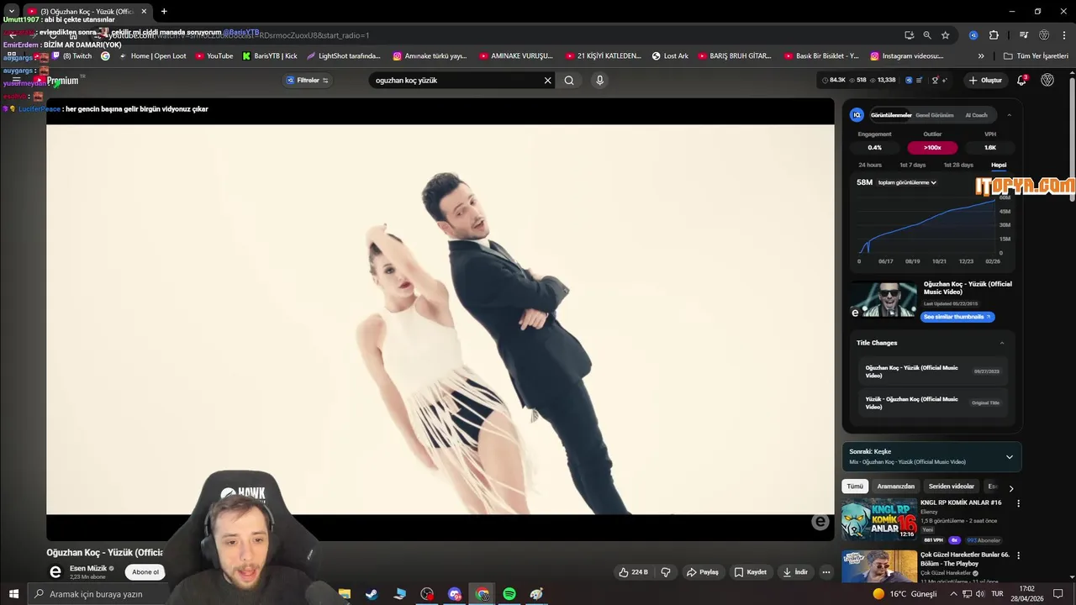Open the Chrome tab search dropdown arrow
The height and width of the screenshot is (605, 1076).
point(12,11)
